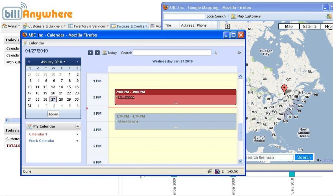Click exit icon at mapping toolbar right

[x=329, y=16]
